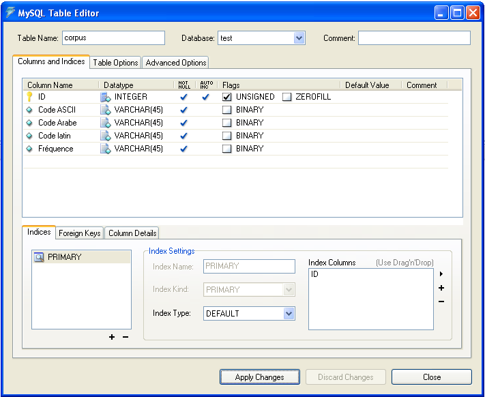485x397 pixels.
Task: Click the PRIMARY index icon in indices list
Action: pyautogui.click(x=39, y=257)
